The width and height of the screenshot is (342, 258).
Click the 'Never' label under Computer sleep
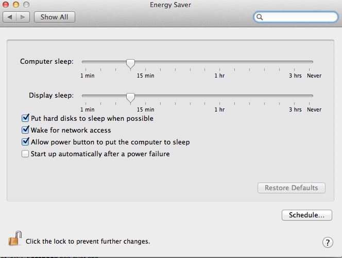pos(314,76)
